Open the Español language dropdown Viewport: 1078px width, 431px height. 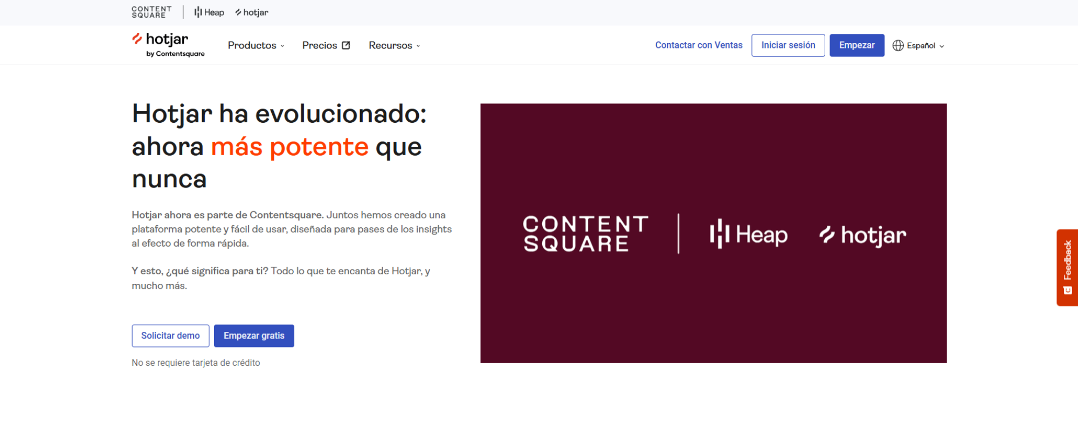point(918,46)
